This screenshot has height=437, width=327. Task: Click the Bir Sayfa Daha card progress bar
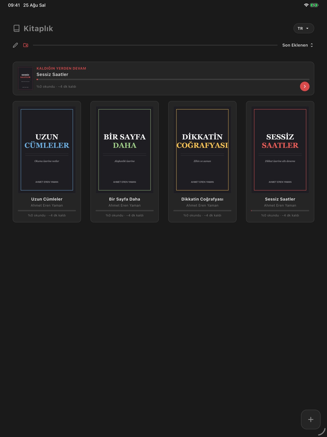[x=124, y=211]
